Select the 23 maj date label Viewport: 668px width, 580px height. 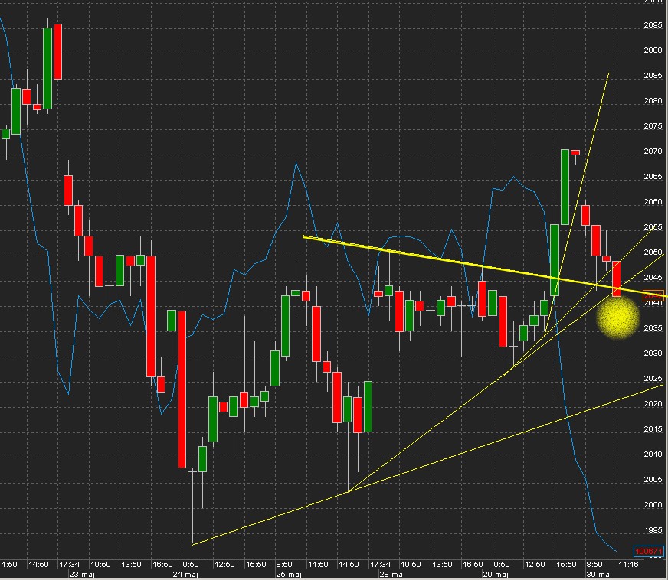click(82, 575)
